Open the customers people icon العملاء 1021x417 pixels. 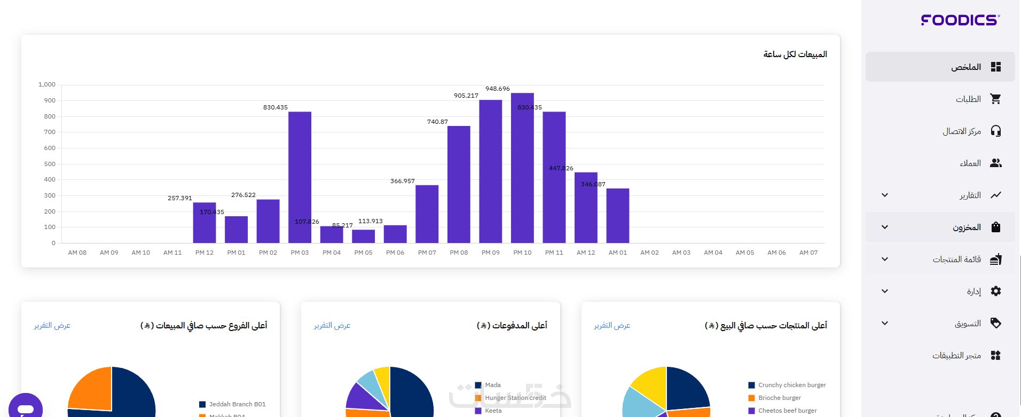pyautogui.click(x=995, y=163)
